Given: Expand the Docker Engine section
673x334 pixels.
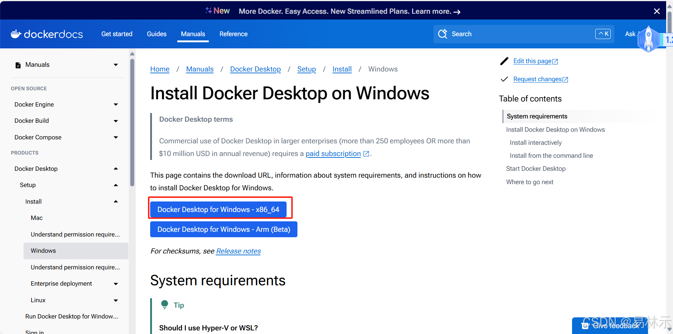Looking at the screenshot, I should [116, 105].
